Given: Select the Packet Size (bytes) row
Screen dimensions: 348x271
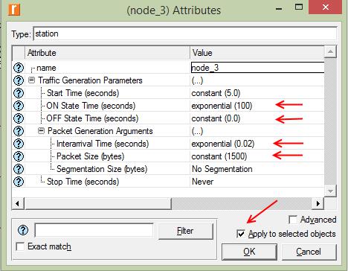Looking at the screenshot, I should [168, 156].
